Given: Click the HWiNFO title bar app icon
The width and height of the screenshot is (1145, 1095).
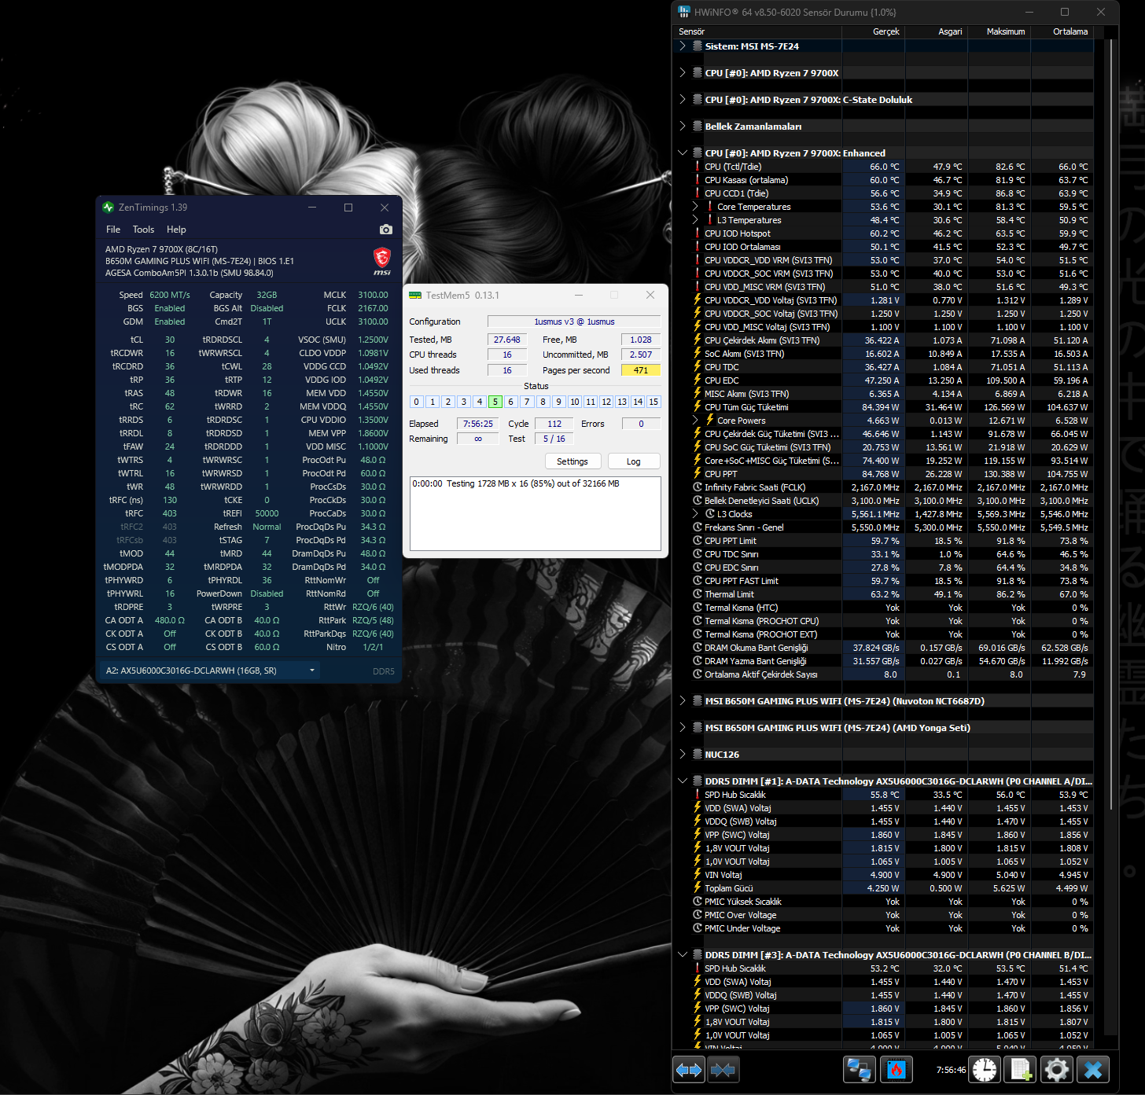Looking at the screenshot, I should pyautogui.click(x=683, y=13).
